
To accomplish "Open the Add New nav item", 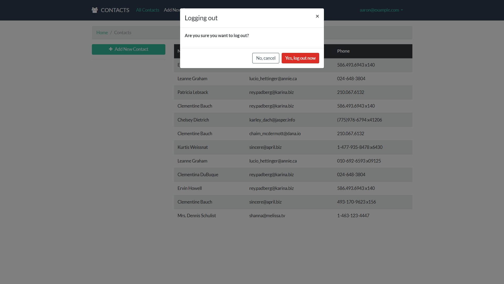I will click(172, 10).
